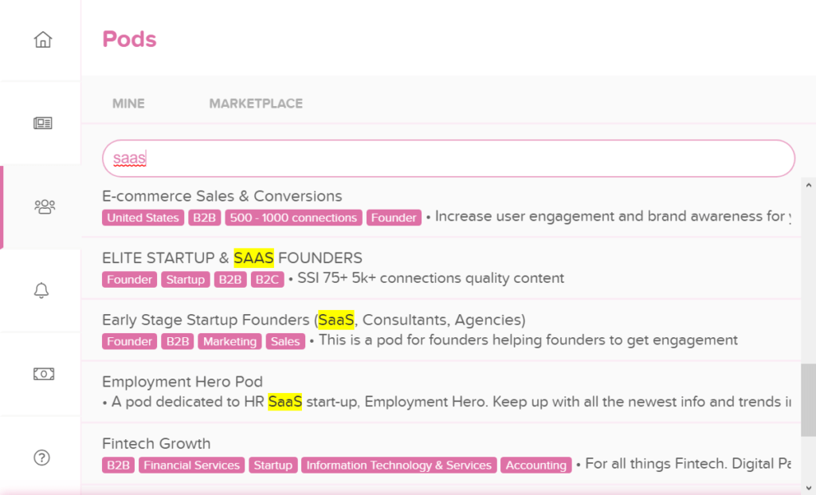The height and width of the screenshot is (495, 816).
Task: Click the scrollbar down arrow
Action: [x=808, y=489]
